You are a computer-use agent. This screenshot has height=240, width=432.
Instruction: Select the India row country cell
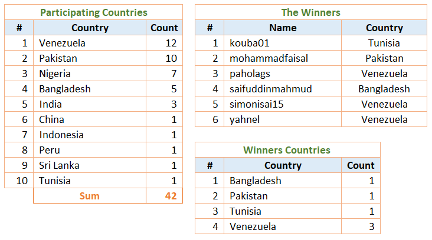tap(90, 104)
